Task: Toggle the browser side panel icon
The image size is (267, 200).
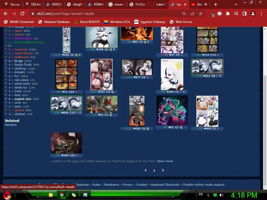Action: pyautogui.click(x=245, y=14)
